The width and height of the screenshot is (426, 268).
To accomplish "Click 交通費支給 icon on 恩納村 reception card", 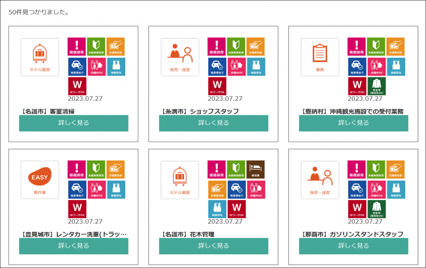I will (395, 47).
